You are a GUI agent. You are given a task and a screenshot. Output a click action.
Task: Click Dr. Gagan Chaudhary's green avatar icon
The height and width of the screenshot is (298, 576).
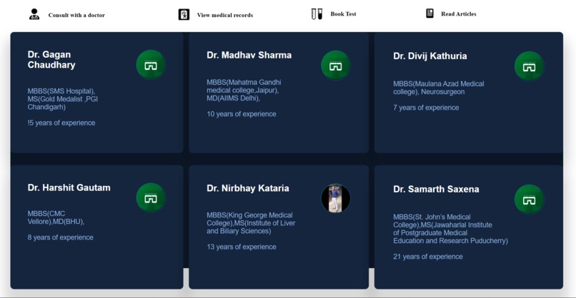[151, 65]
